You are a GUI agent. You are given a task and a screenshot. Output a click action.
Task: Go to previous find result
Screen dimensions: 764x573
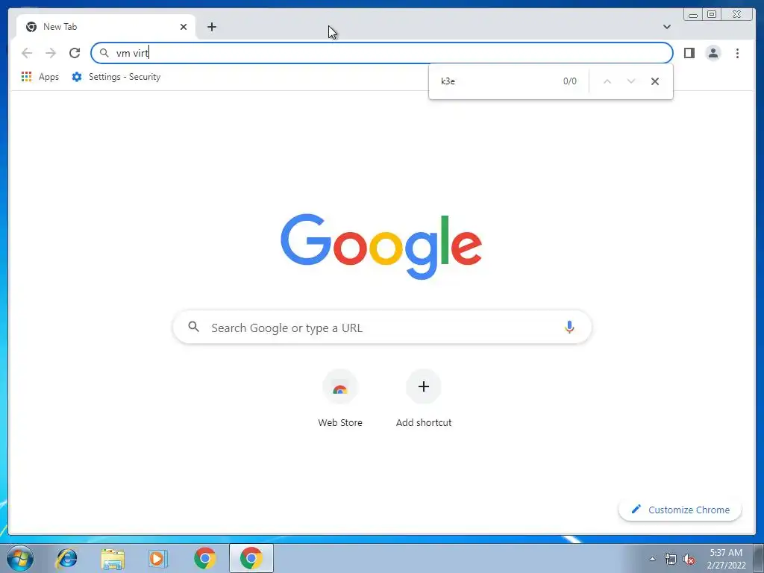[607, 81]
